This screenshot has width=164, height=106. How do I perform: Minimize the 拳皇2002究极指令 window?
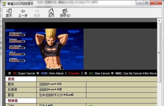pos(140,3)
